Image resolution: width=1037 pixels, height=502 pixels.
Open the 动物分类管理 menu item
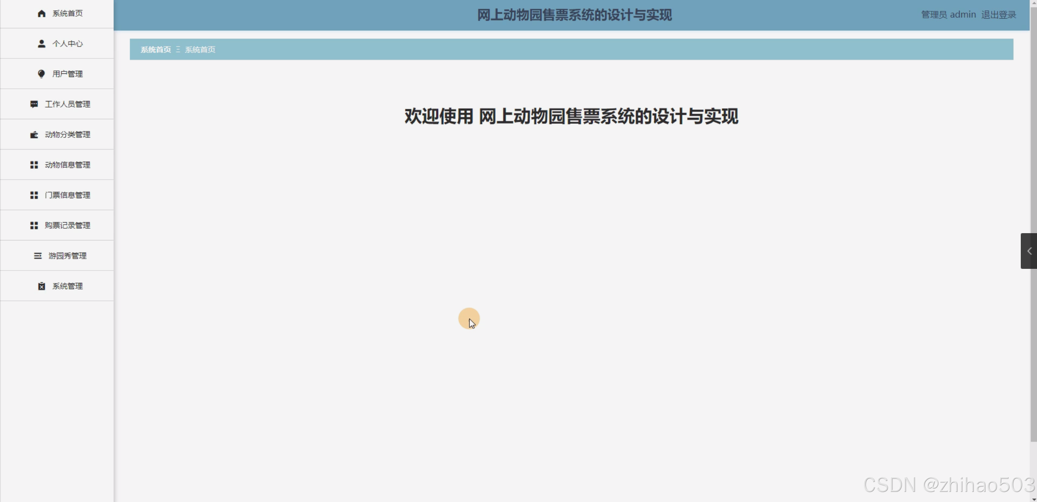point(67,135)
